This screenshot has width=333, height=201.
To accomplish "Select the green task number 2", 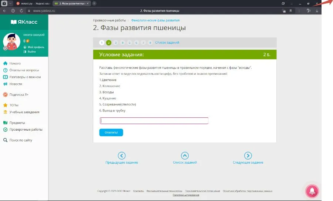I will pos(109,43).
